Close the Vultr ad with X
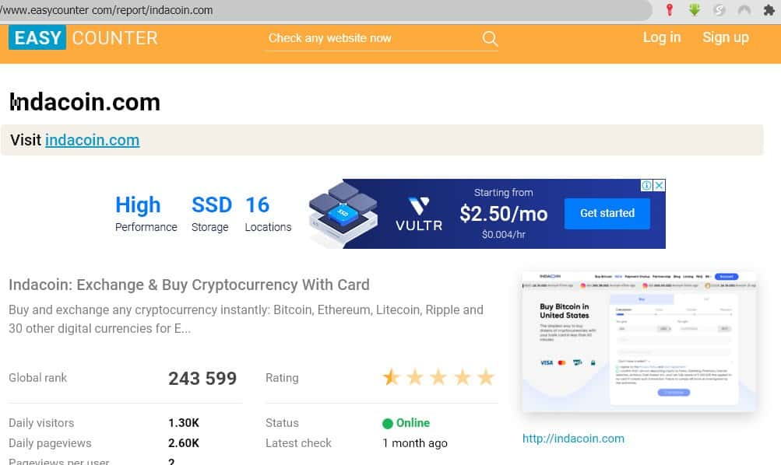The width and height of the screenshot is (781, 465). pyautogui.click(x=659, y=186)
